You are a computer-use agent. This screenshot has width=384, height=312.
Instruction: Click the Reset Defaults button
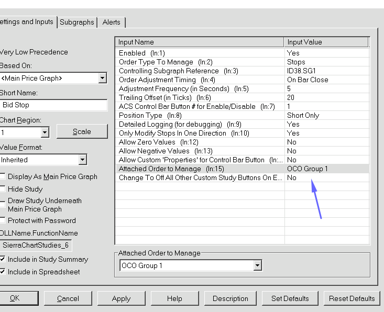coord(352,298)
